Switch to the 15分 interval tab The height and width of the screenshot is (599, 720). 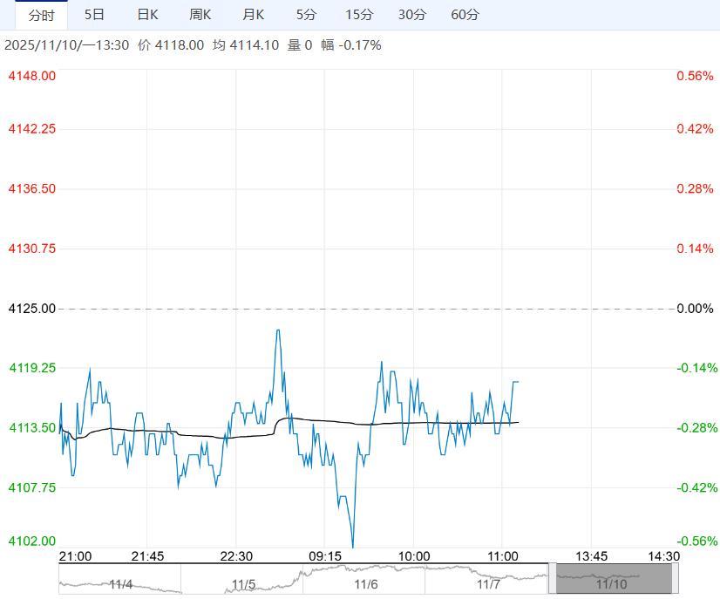point(359,15)
